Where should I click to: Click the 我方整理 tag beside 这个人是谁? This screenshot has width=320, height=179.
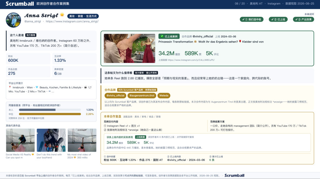point(31,35)
